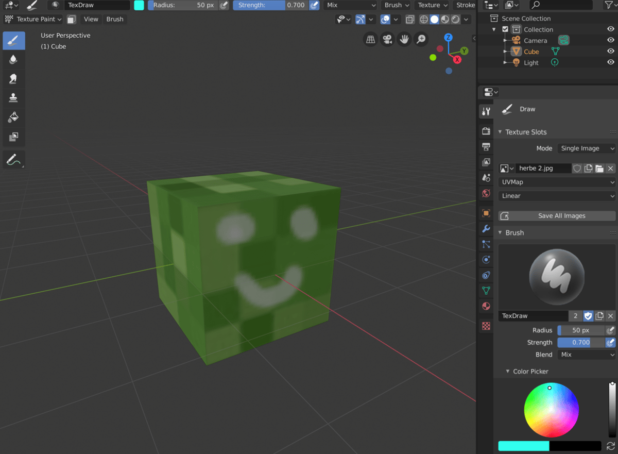Open the View menu

pyautogui.click(x=91, y=19)
